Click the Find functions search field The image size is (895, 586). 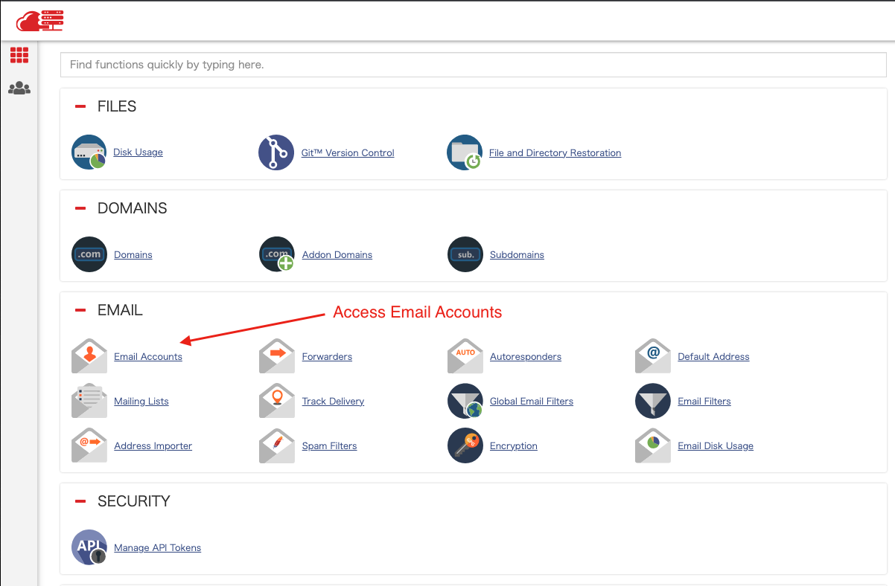[x=473, y=65]
